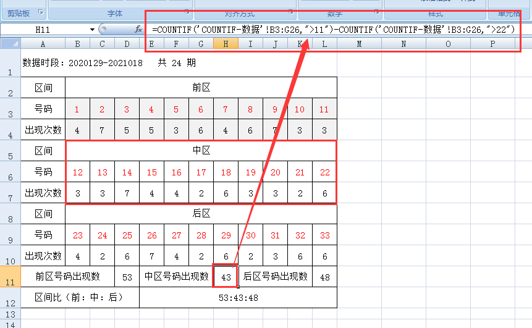Select the active cell showing 43
The width and height of the screenshot is (532, 328).
(226, 277)
